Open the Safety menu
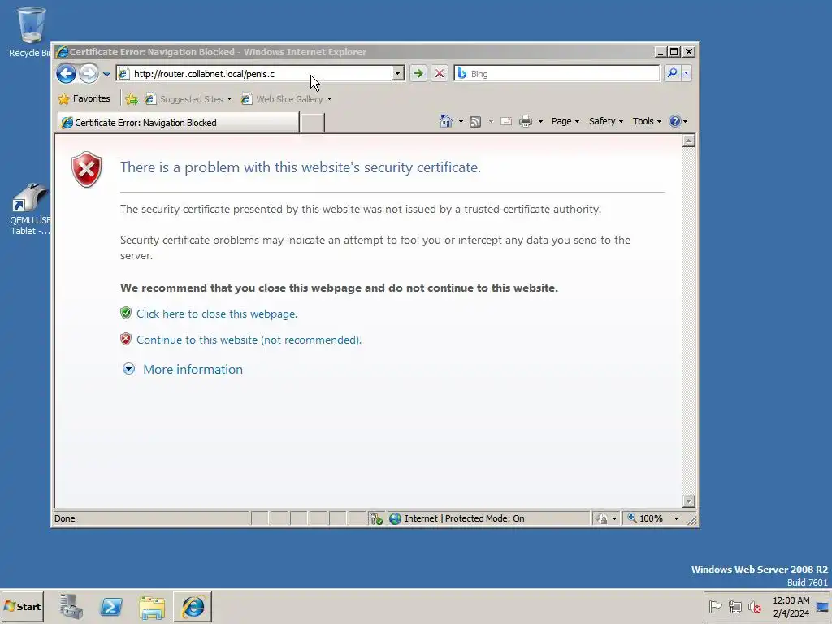 pos(606,122)
